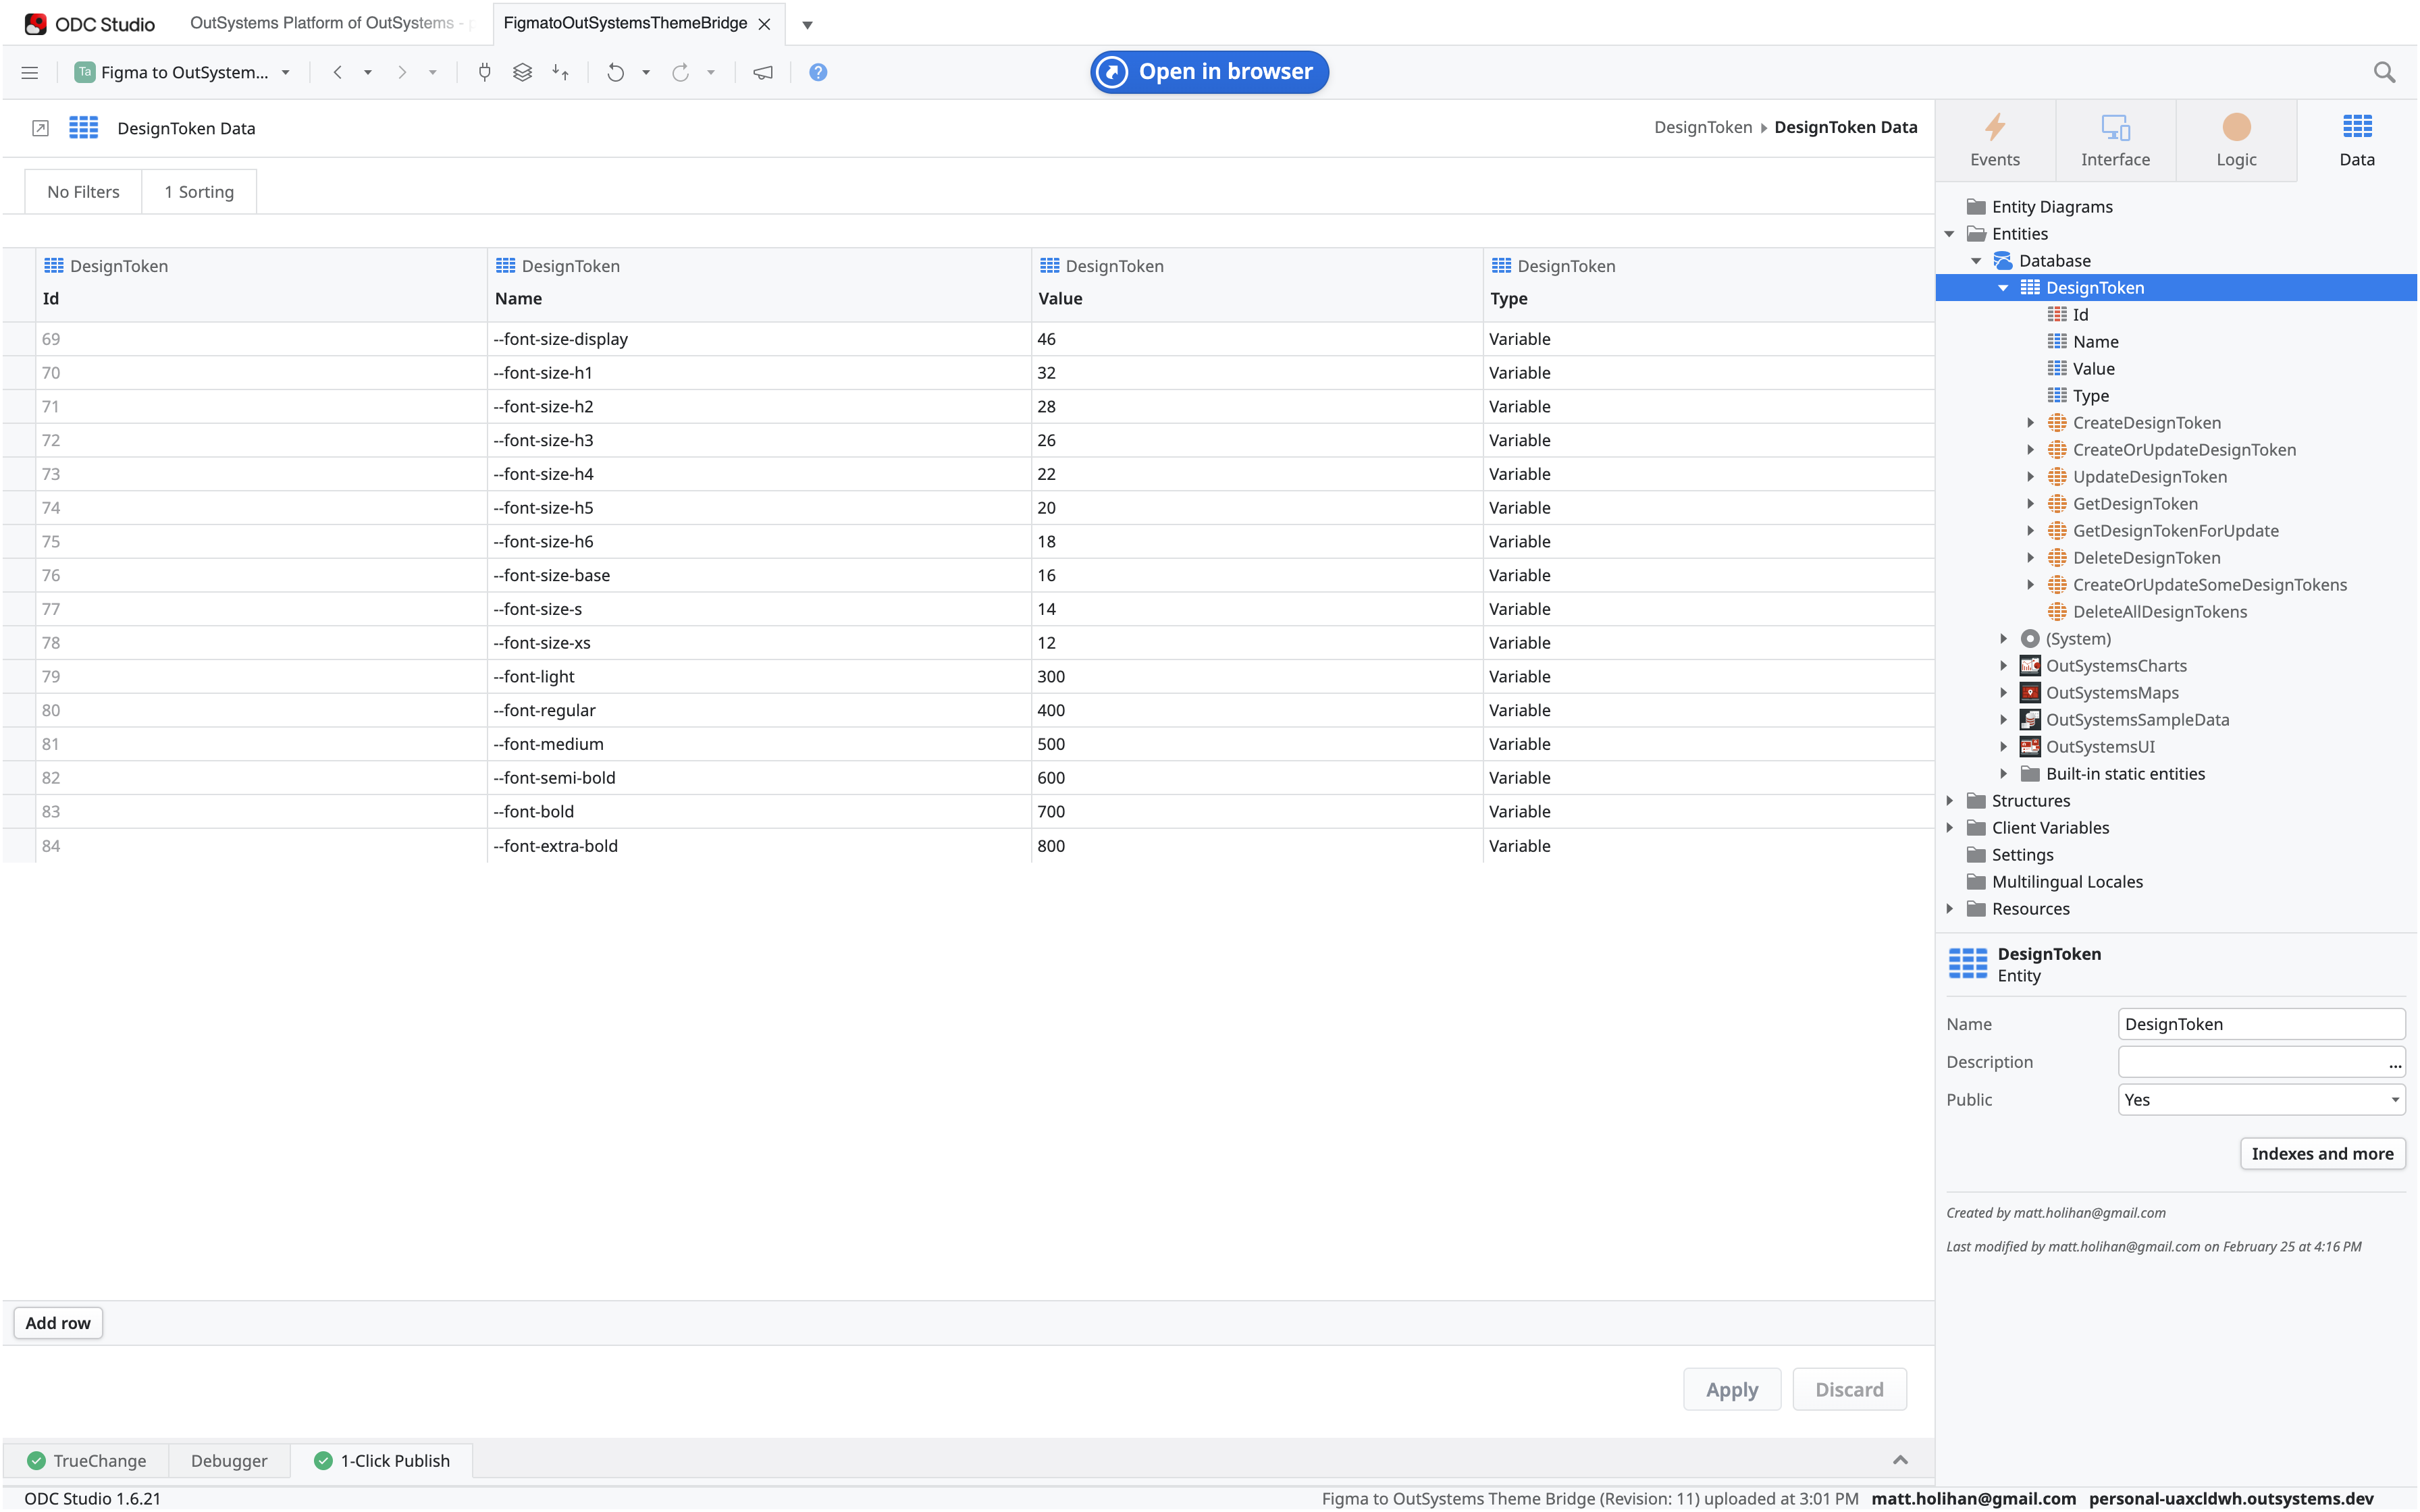Switch to the Interface panel
This screenshot has height=1512, width=2420.
click(2115, 139)
